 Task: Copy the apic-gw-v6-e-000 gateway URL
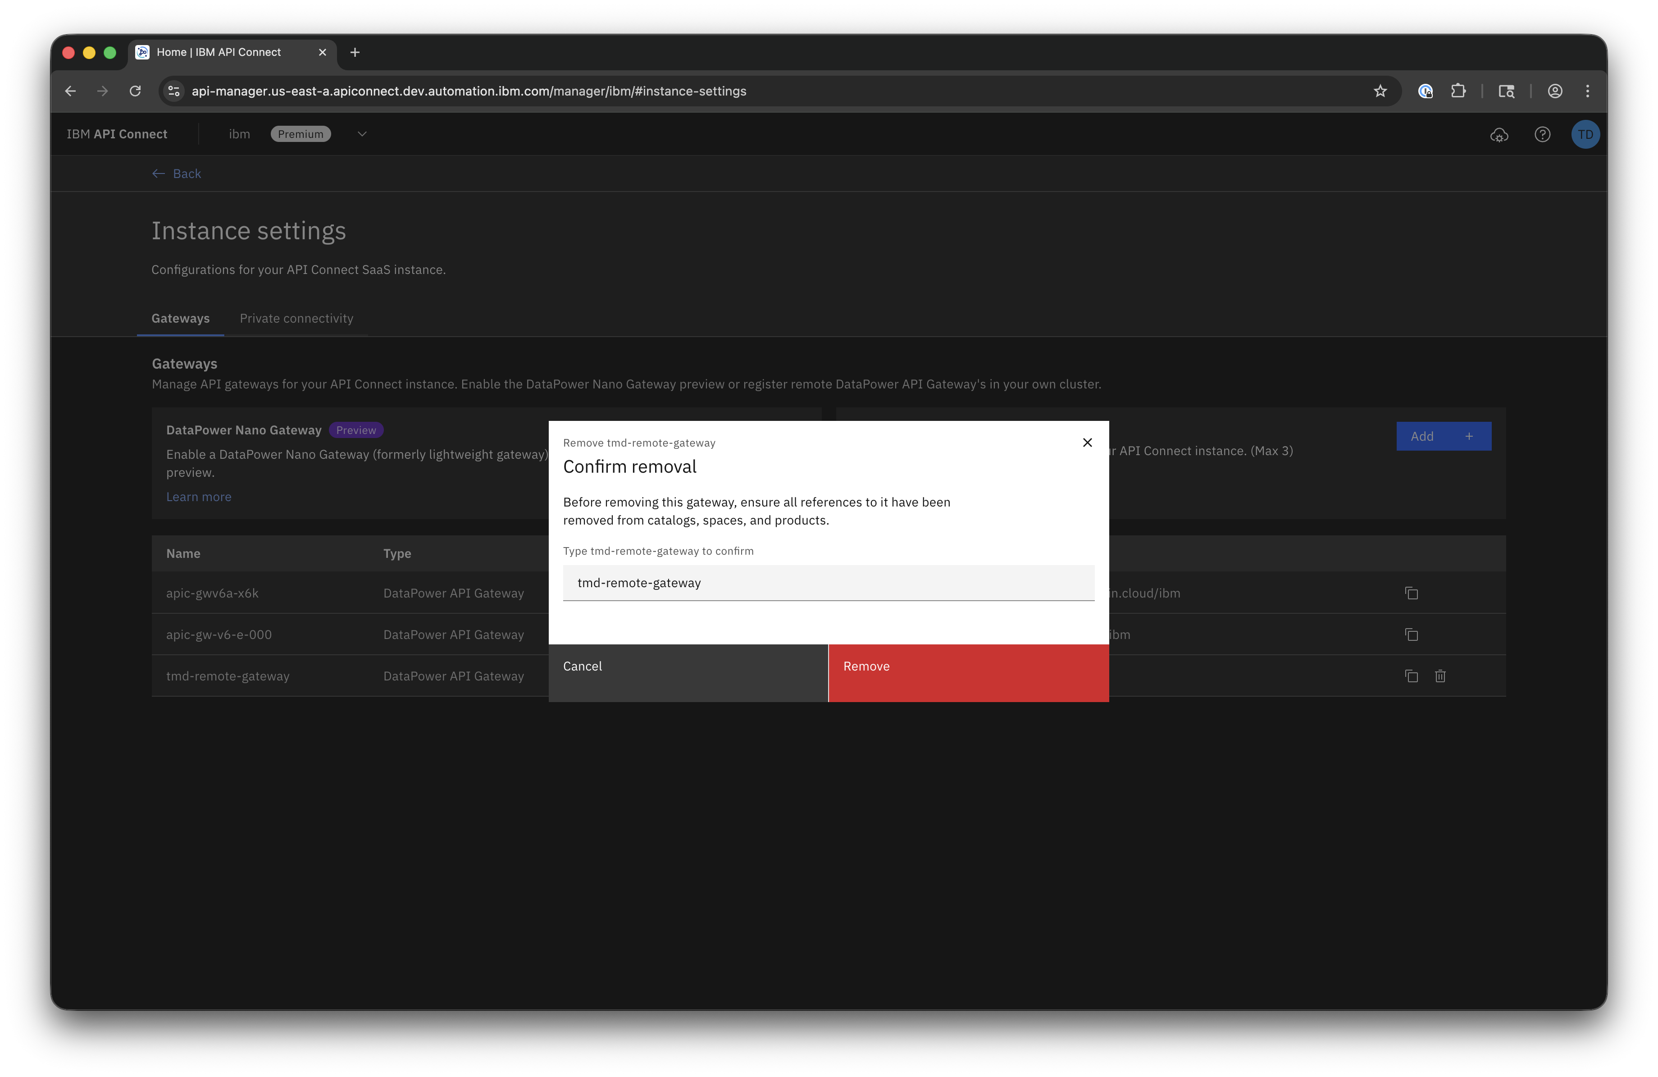1411,634
